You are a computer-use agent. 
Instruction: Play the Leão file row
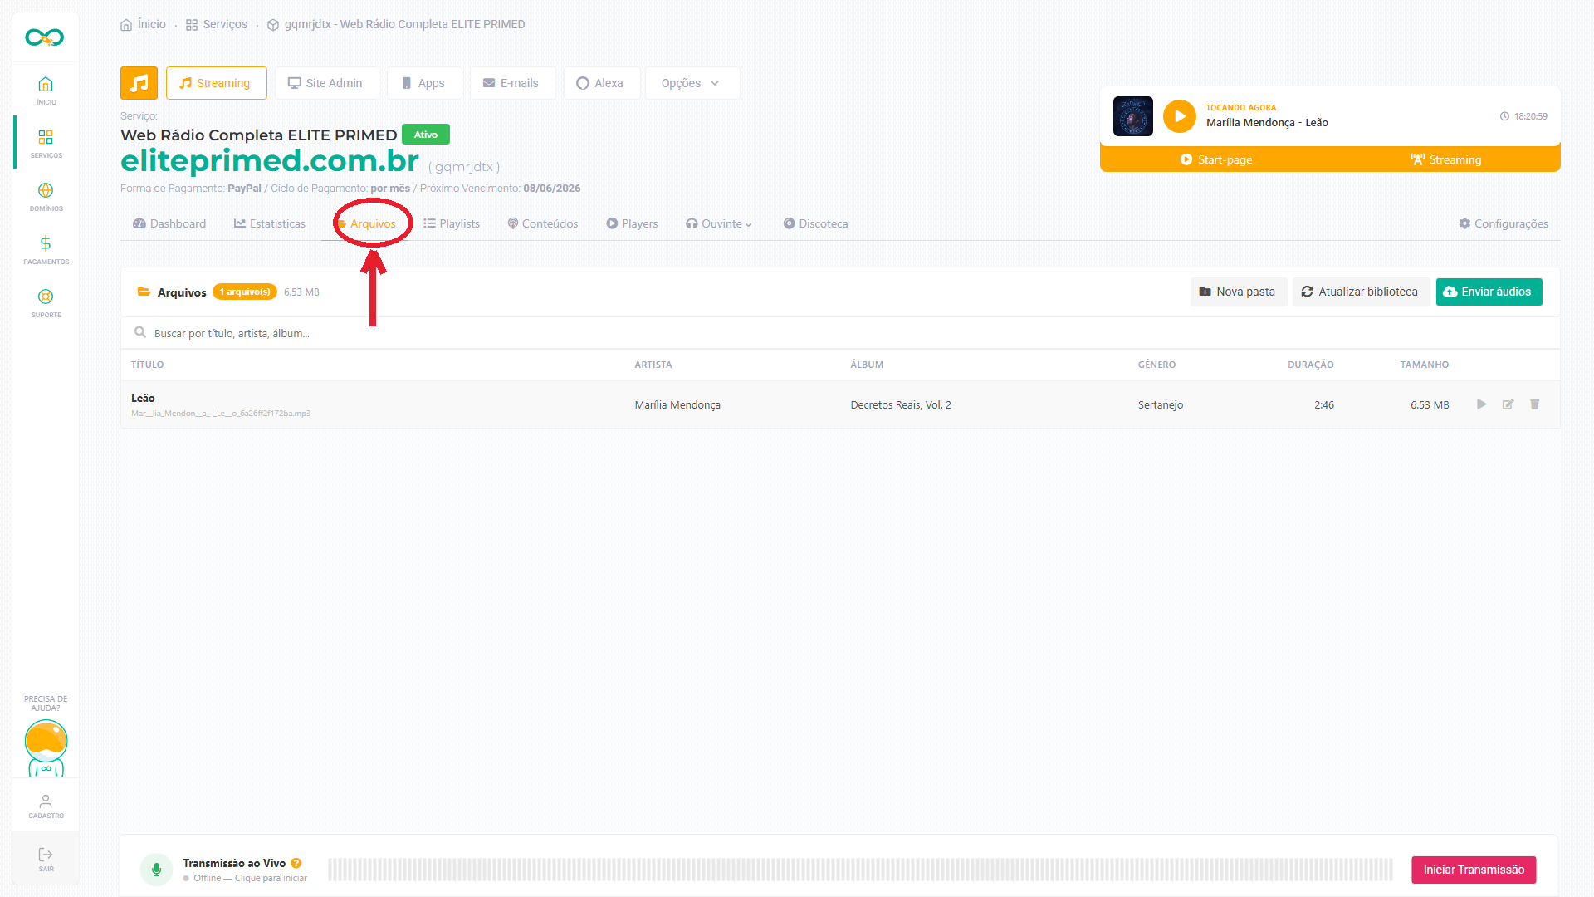(1481, 404)
